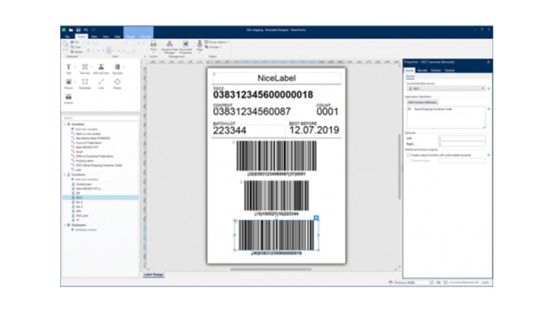550x309 pixels.
Task: Toggle bold font formatting
Action: pyautogui.click(x=88, y=50)
